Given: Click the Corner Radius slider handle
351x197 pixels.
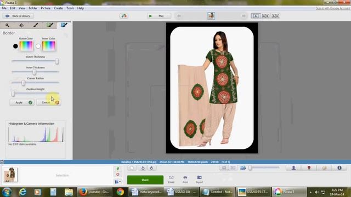Looking at the screenshot, I should [23, 83].
